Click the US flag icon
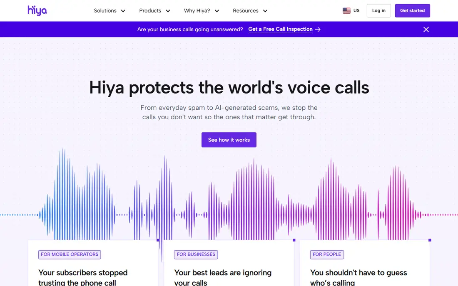The image size is (458, 286). (x=346, y=10)
